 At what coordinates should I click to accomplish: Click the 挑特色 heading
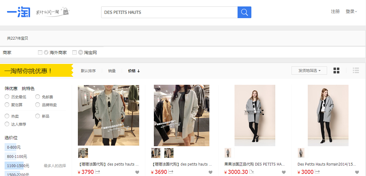coord(28,89)
